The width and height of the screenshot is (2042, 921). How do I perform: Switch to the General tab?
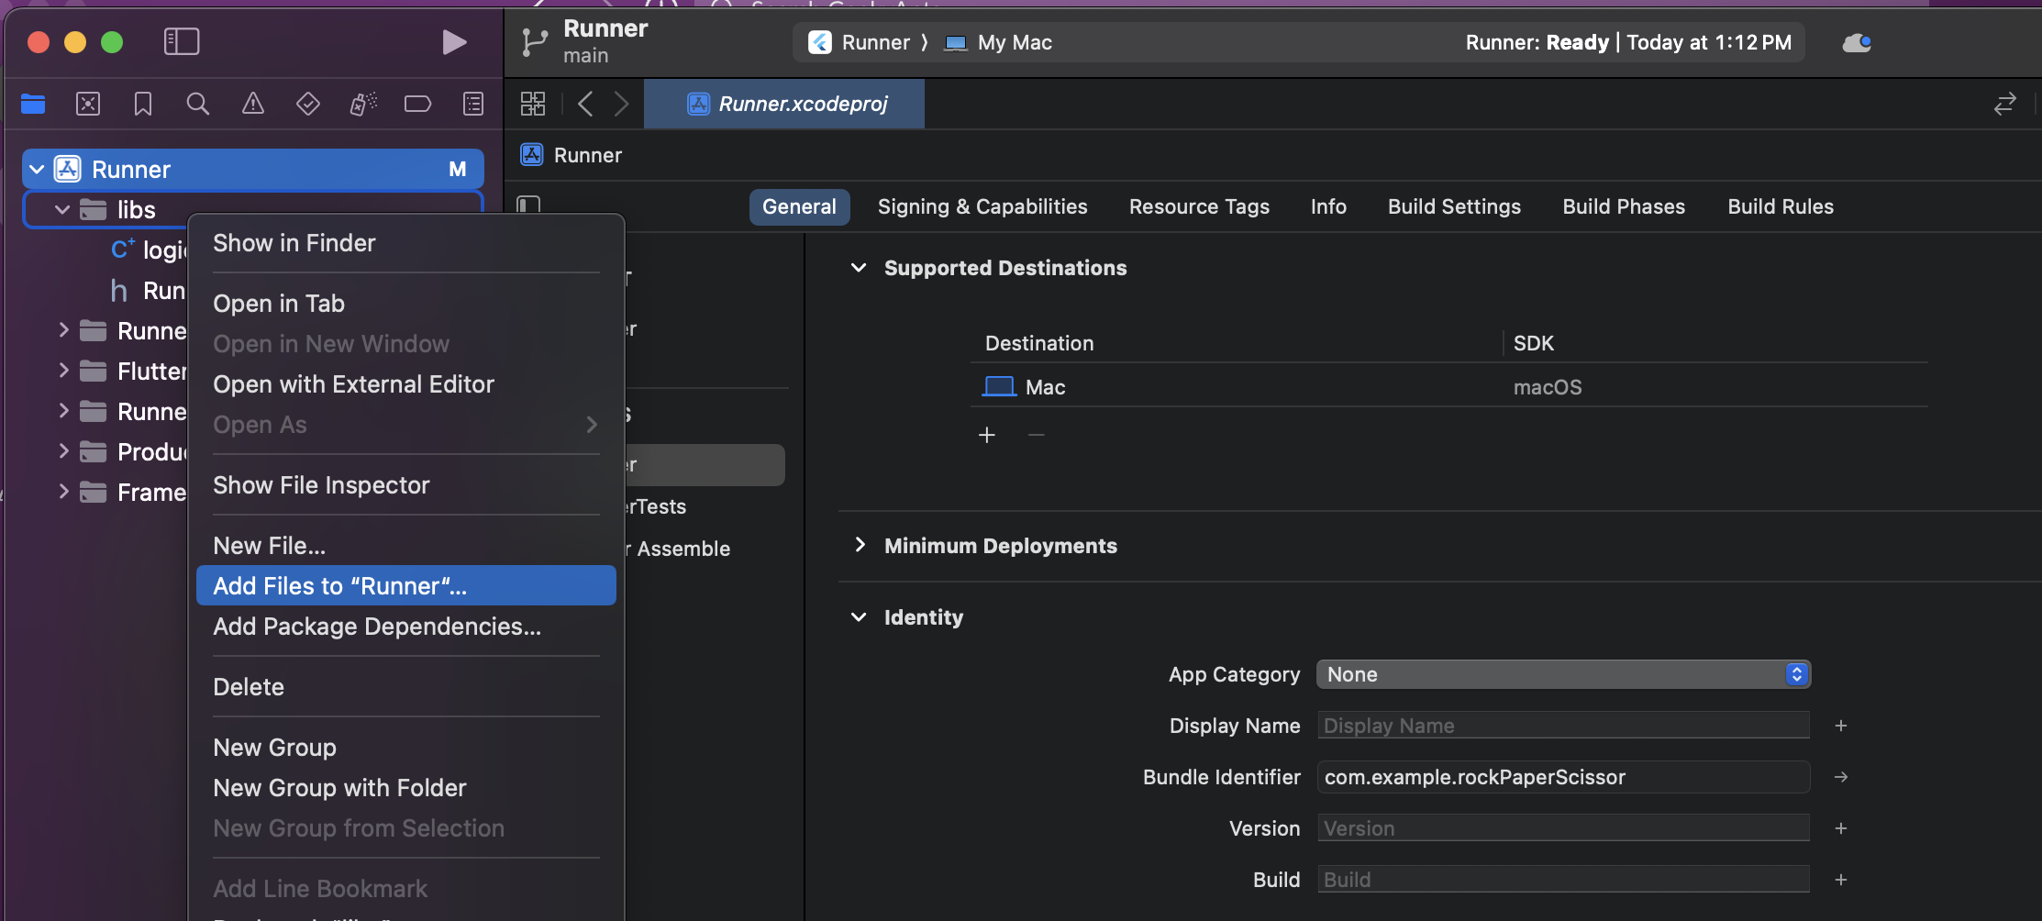pyautogui.click(x=799, y=206)
